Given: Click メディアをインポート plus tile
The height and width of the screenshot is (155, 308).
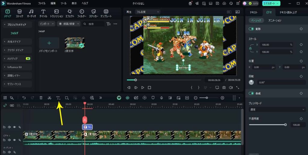Looking at the screenshot, I should [x=49, y=43].
